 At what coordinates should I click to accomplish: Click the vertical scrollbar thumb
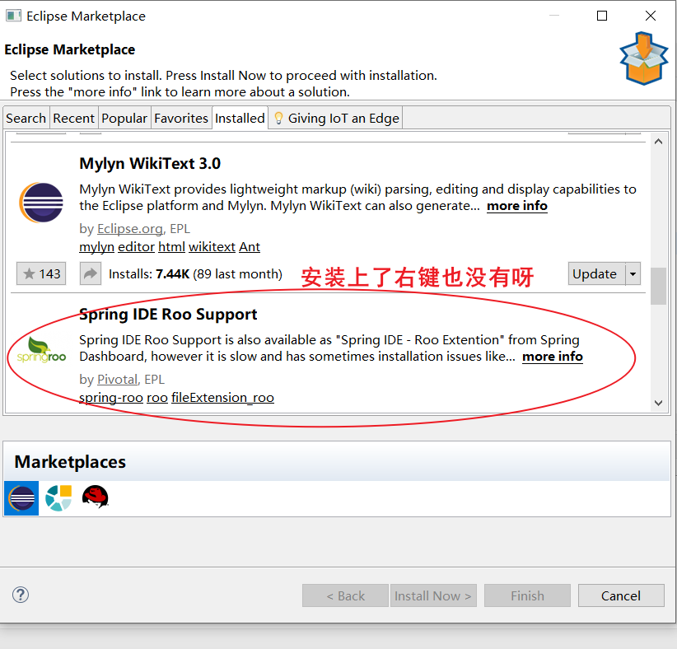pyautogui.click(x=658, y=287)
